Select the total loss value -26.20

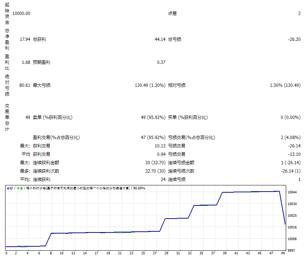click(x=294, y=39)
